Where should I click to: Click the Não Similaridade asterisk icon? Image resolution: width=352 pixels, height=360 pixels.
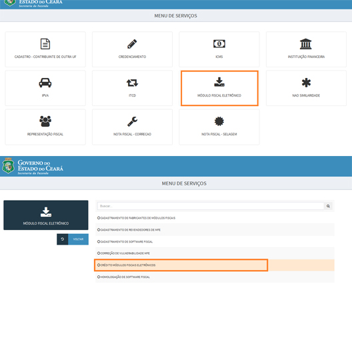pyautogui.click(x=306, y=83)
